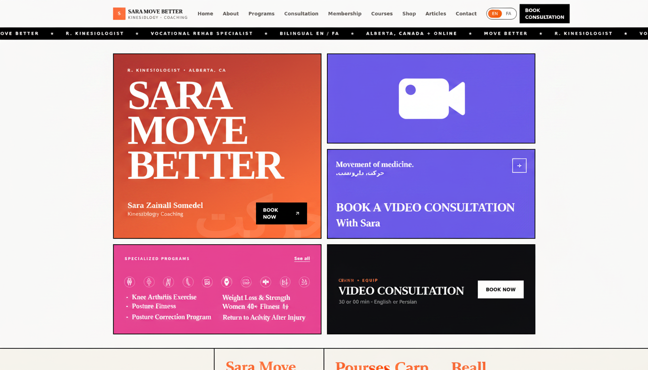Select Knee Arthritis Exercise program

click(164, 297)
